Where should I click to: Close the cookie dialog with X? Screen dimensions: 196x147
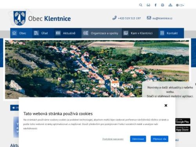[166, 105]
